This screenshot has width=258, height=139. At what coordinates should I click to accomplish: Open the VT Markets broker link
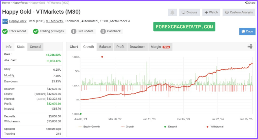pyautogui.click(x=54, y=21)
